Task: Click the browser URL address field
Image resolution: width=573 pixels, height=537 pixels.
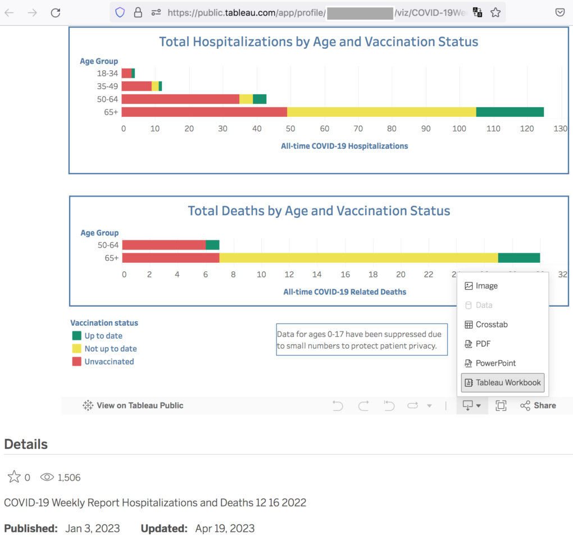Action: coord(315,12)
